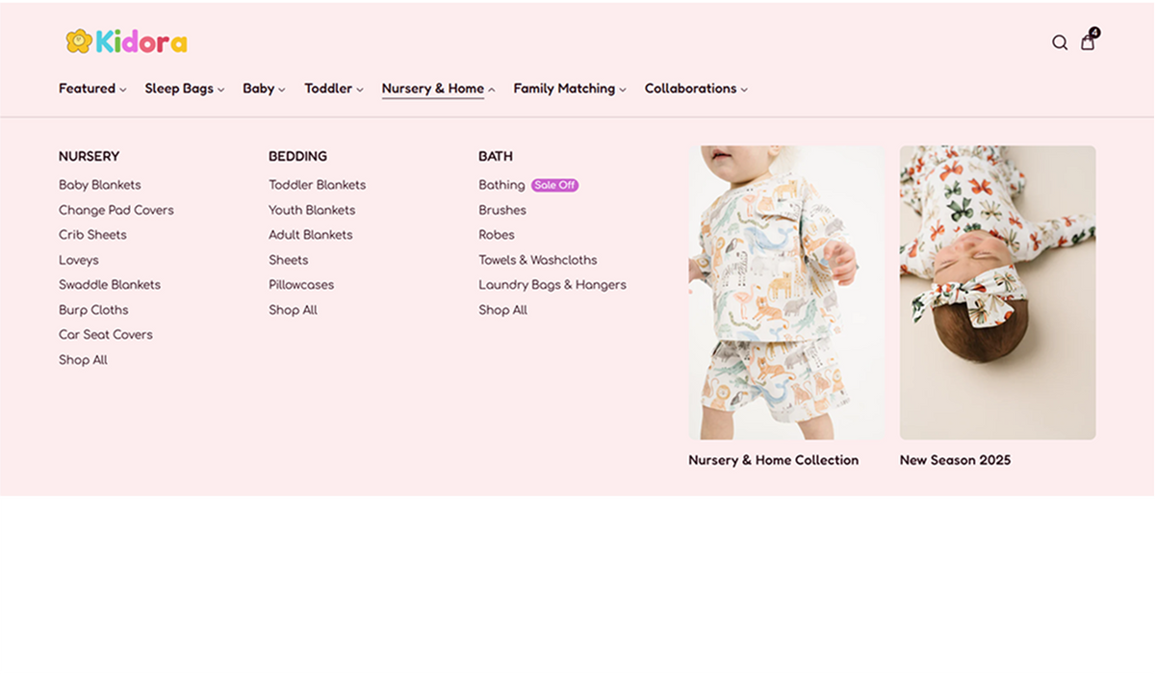Expand the Featured dropdown menu

(x=92, y=89)
